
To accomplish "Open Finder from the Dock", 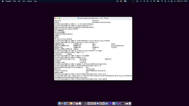I will point(59,103).
